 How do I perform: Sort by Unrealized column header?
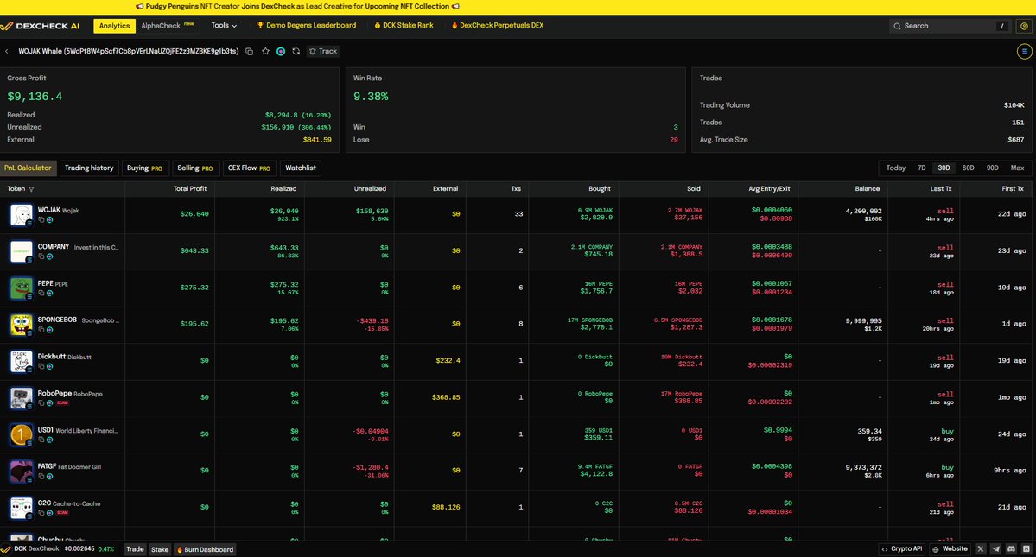(370, 189)
